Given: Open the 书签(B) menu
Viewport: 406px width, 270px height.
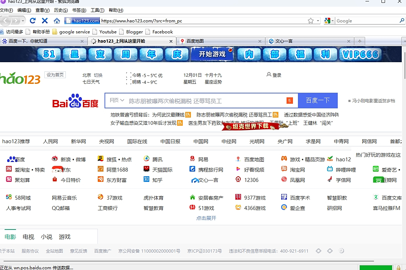Looking at the screenshot, I should tap(79, 10).
